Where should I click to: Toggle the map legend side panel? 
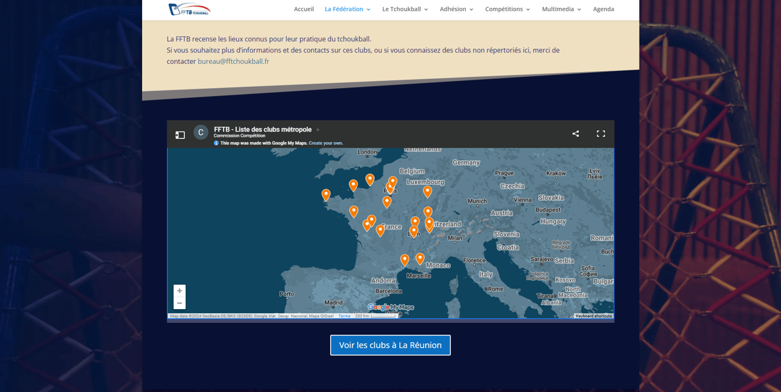[180, 135]
